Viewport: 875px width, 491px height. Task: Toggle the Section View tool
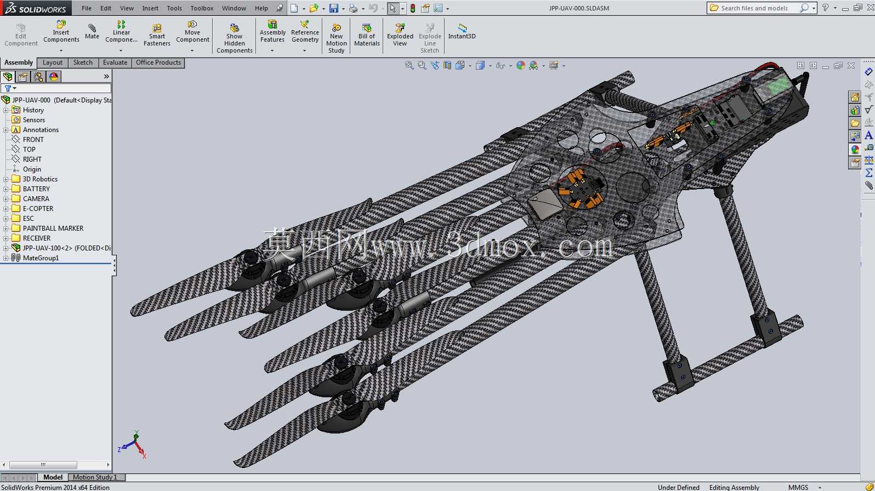(447, 65)
